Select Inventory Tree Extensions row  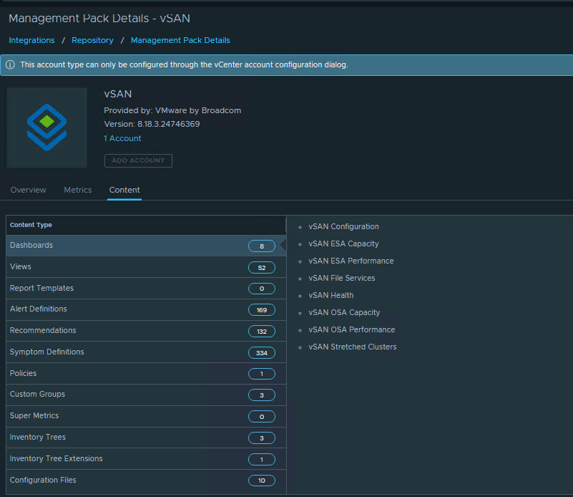(x=56, y=459)
